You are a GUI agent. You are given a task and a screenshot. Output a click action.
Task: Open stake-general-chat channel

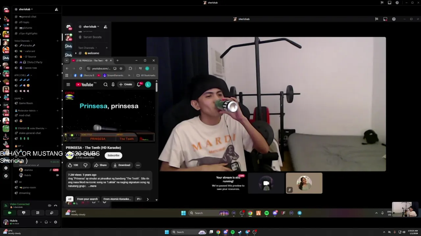click(30, 133)
